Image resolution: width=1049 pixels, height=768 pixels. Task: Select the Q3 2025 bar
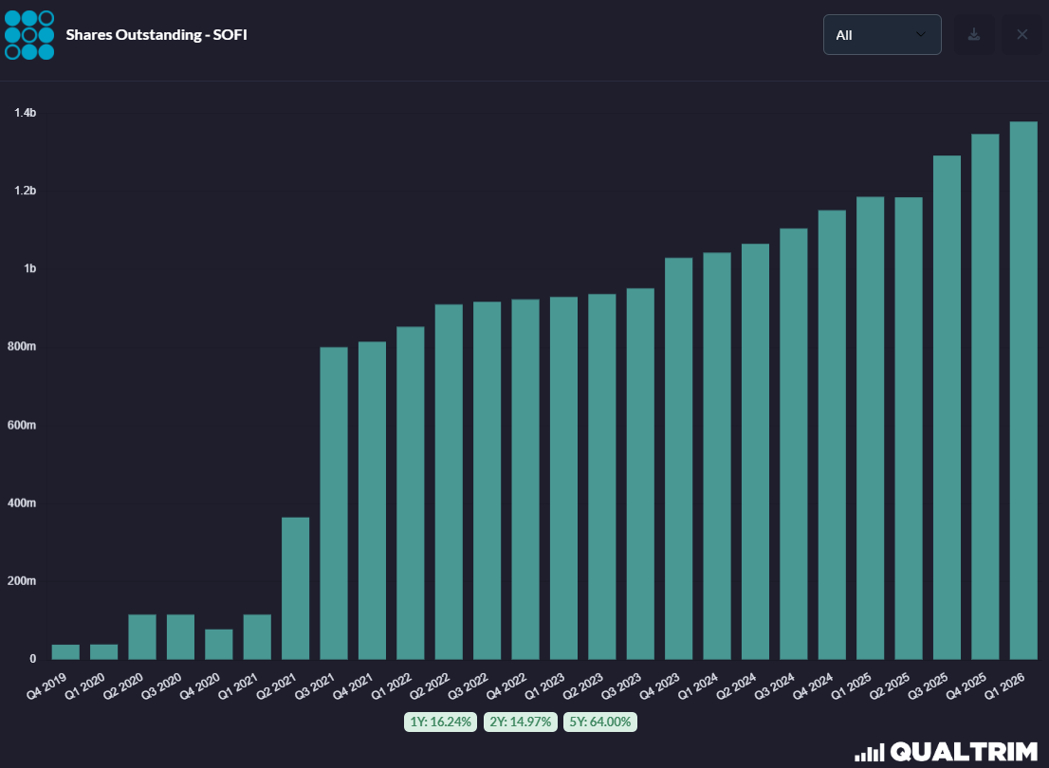947,408
